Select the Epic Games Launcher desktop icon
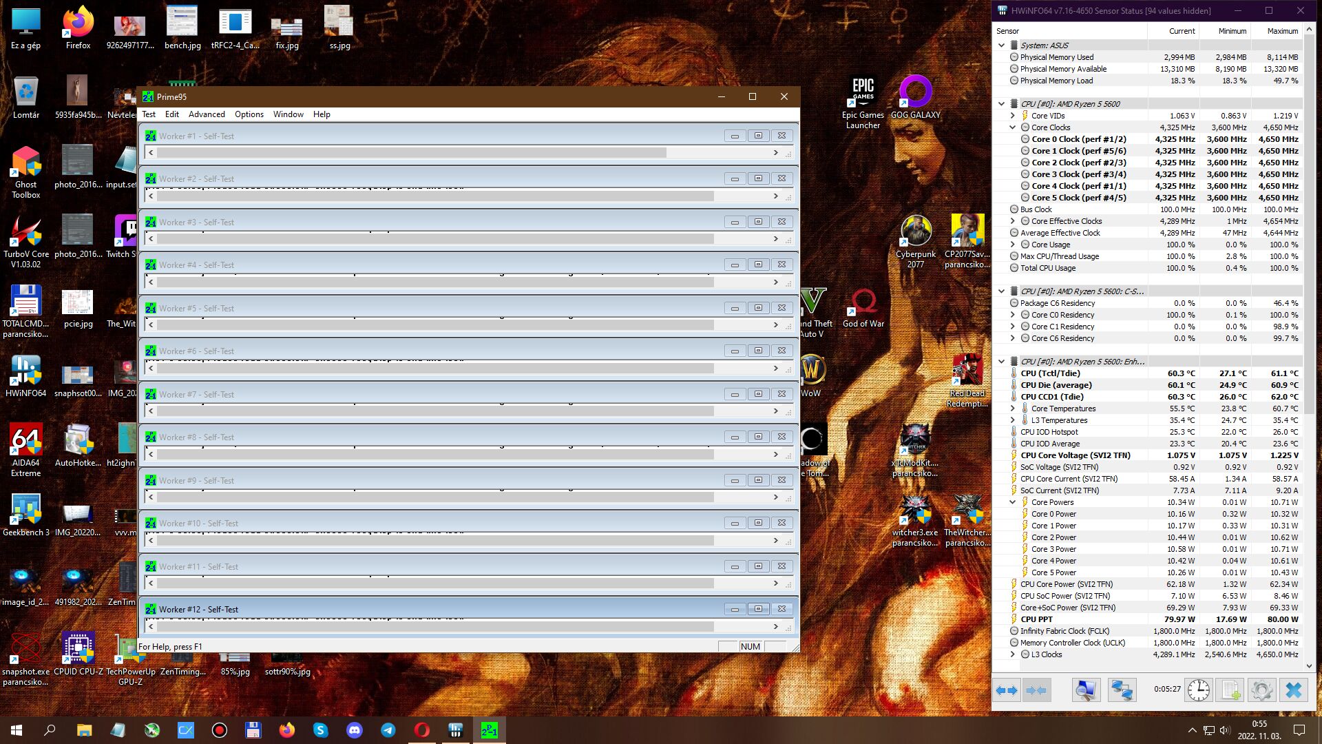1322x744 pixels. click(863, 102)
